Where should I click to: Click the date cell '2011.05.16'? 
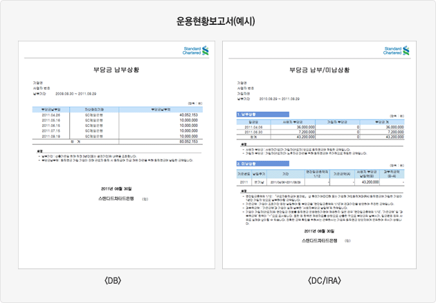(x=51, y=120)
